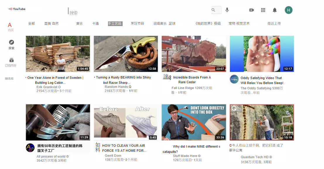The image size is (324, 169).
Task: Open the create video camera icon
Action: [251, 10]
